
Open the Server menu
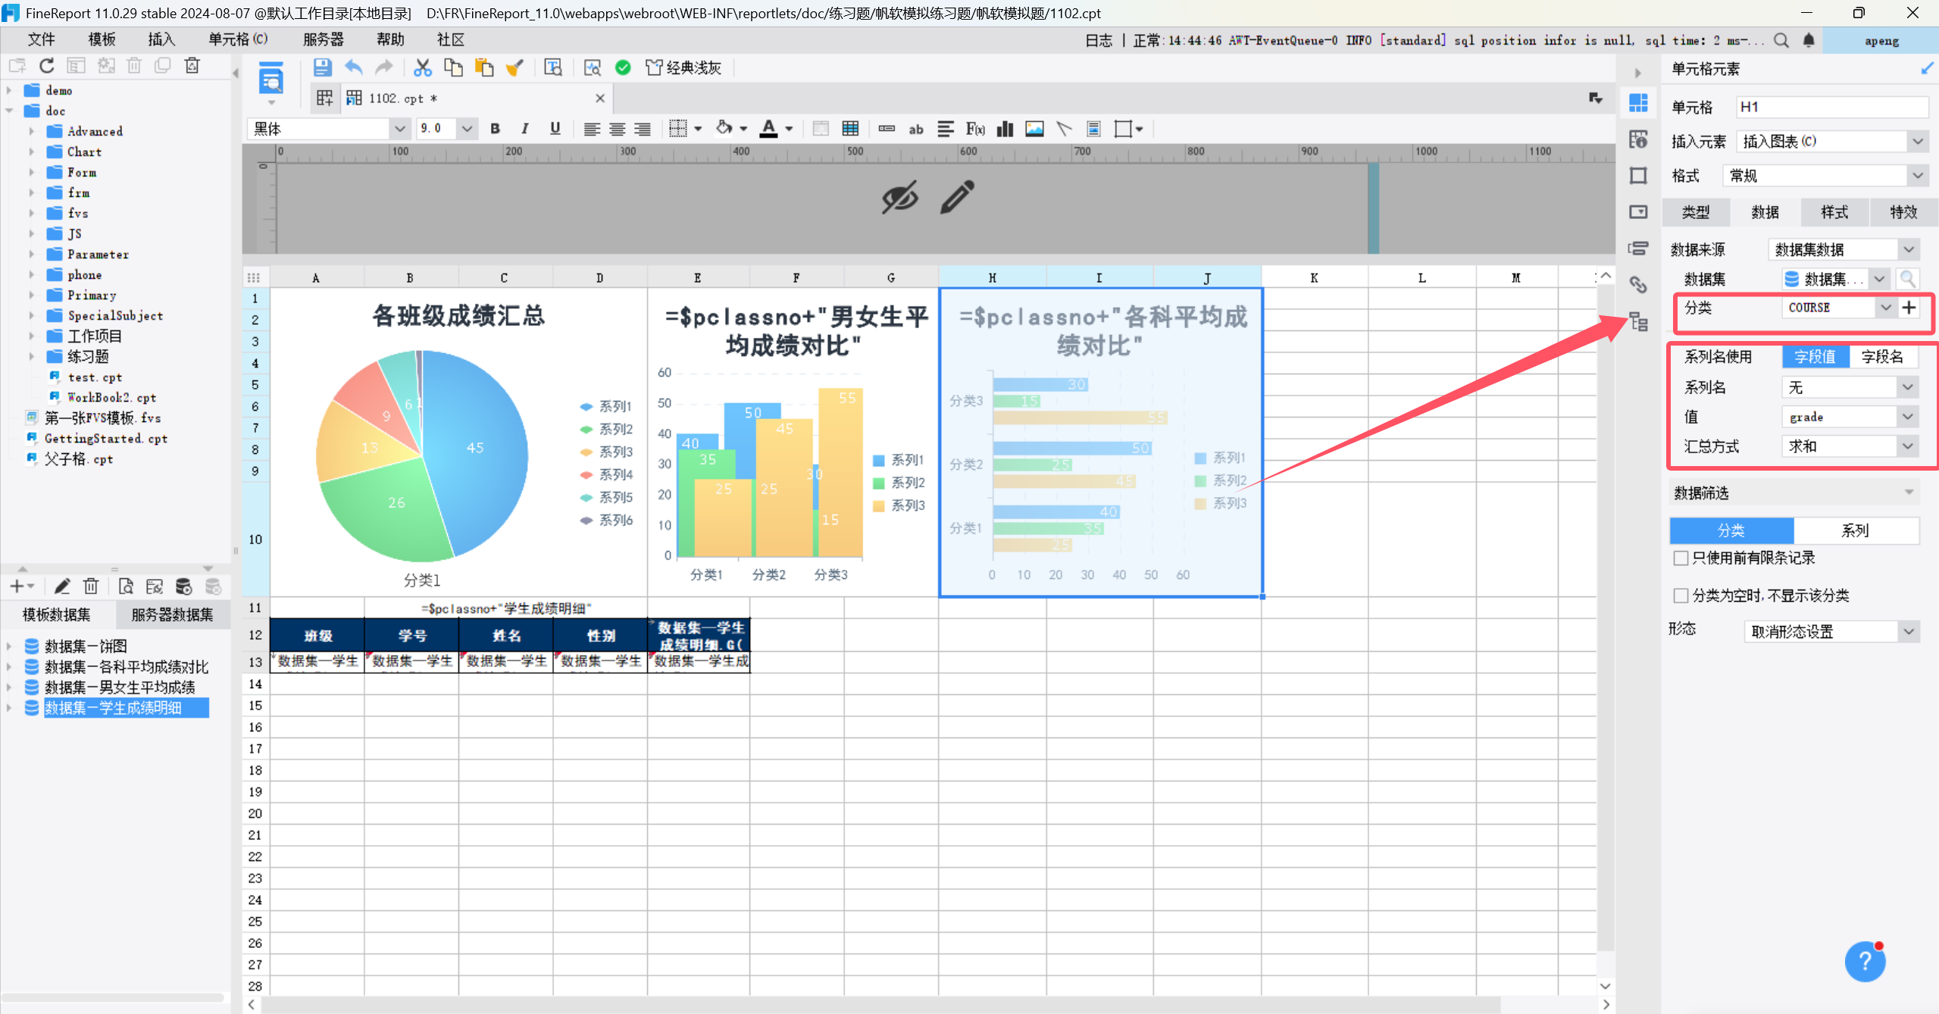pyautogui.click(x=323, y=39)
